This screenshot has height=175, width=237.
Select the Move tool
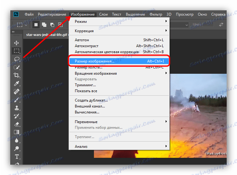(17, 43)
